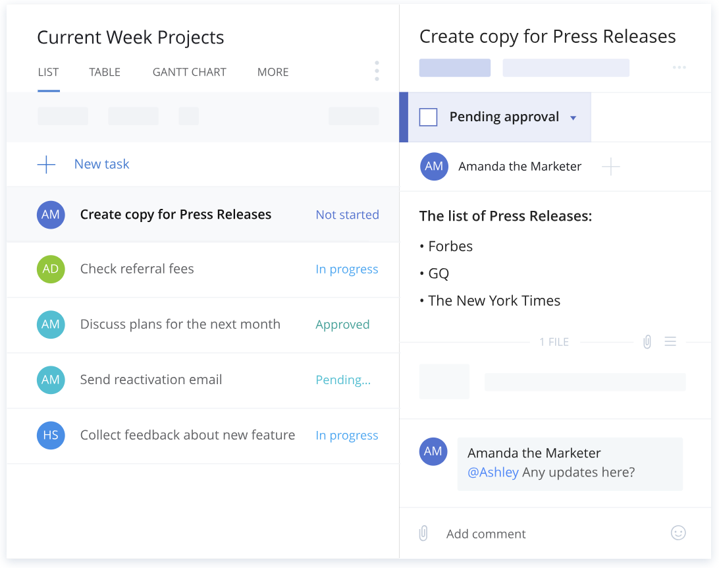Click the New task link
Screen dimensions: 719x568
point(101,164)
